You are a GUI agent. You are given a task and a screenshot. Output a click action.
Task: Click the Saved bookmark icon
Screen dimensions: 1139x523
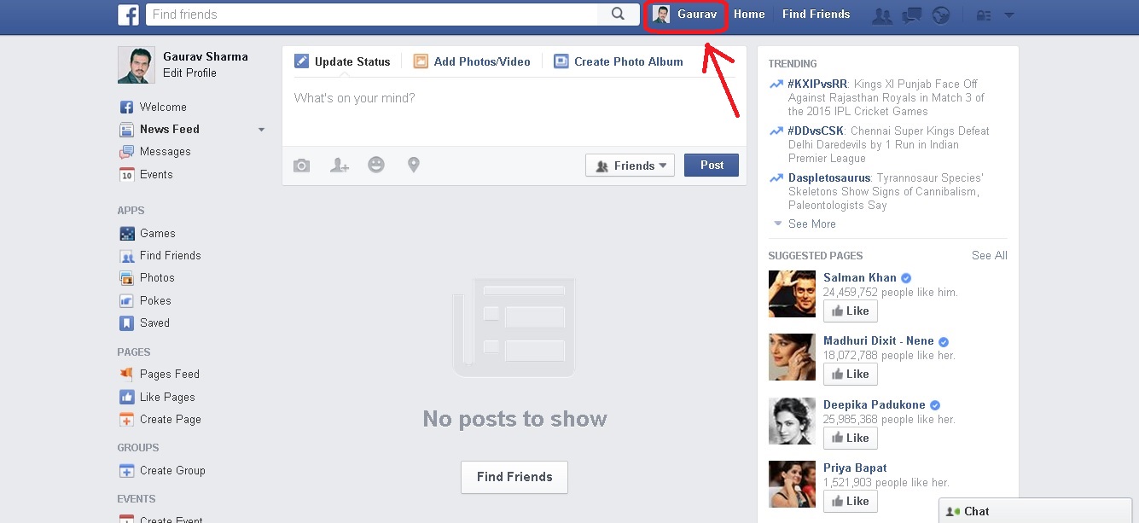coord(126,323)
